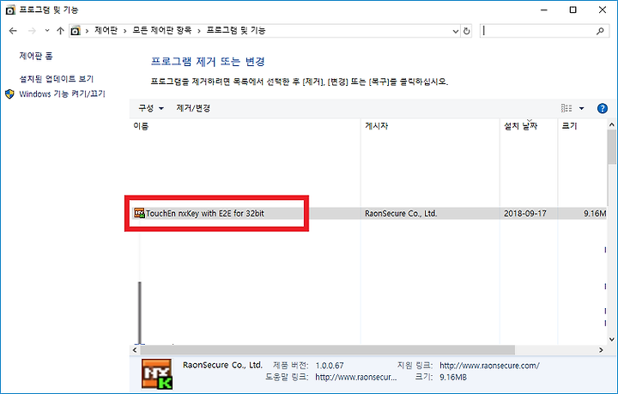Click the horizontal scrollbar left arrow

135,350
